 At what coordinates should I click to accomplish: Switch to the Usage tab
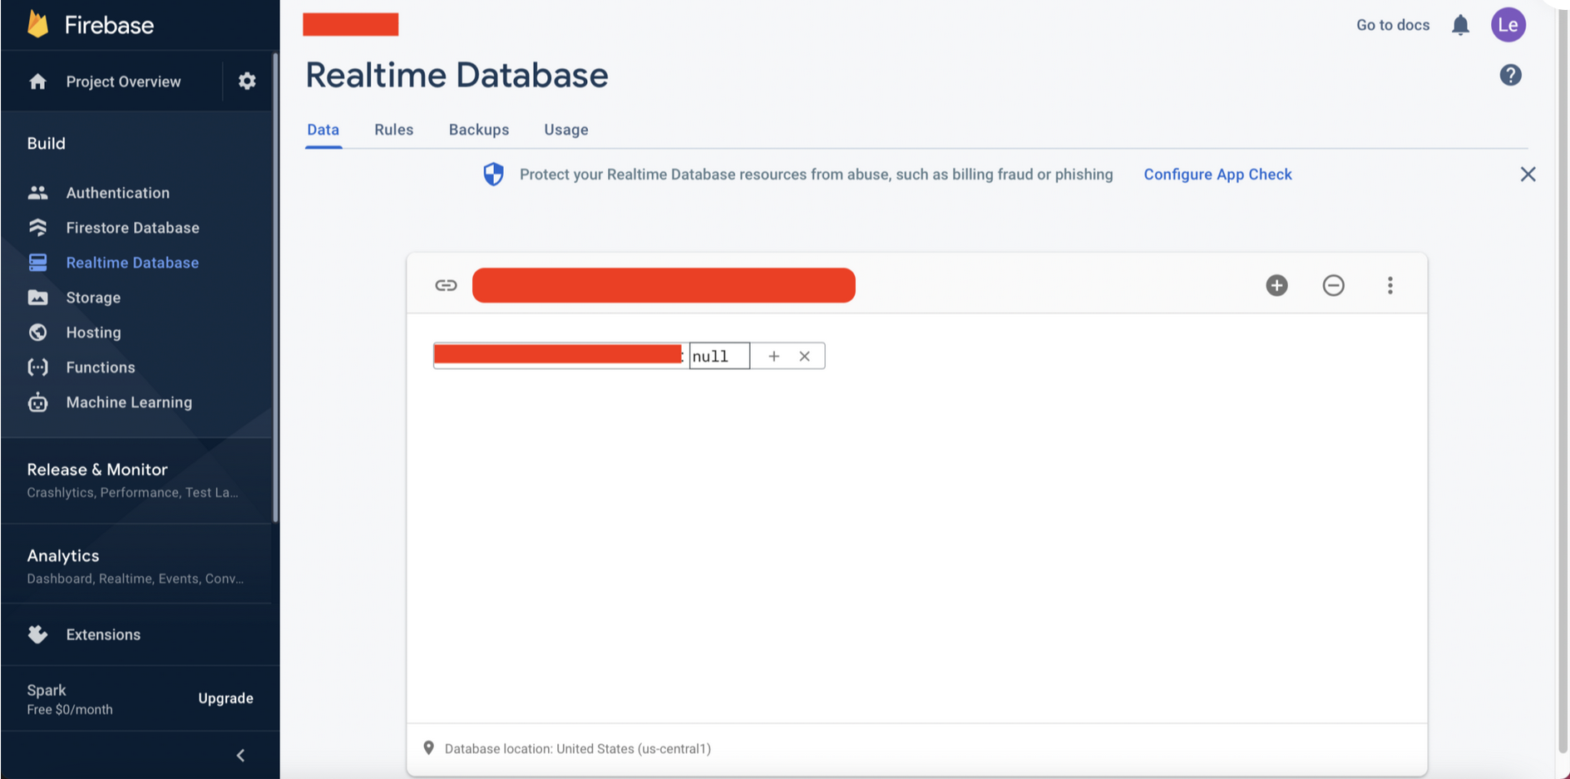[x=565, y=130]
